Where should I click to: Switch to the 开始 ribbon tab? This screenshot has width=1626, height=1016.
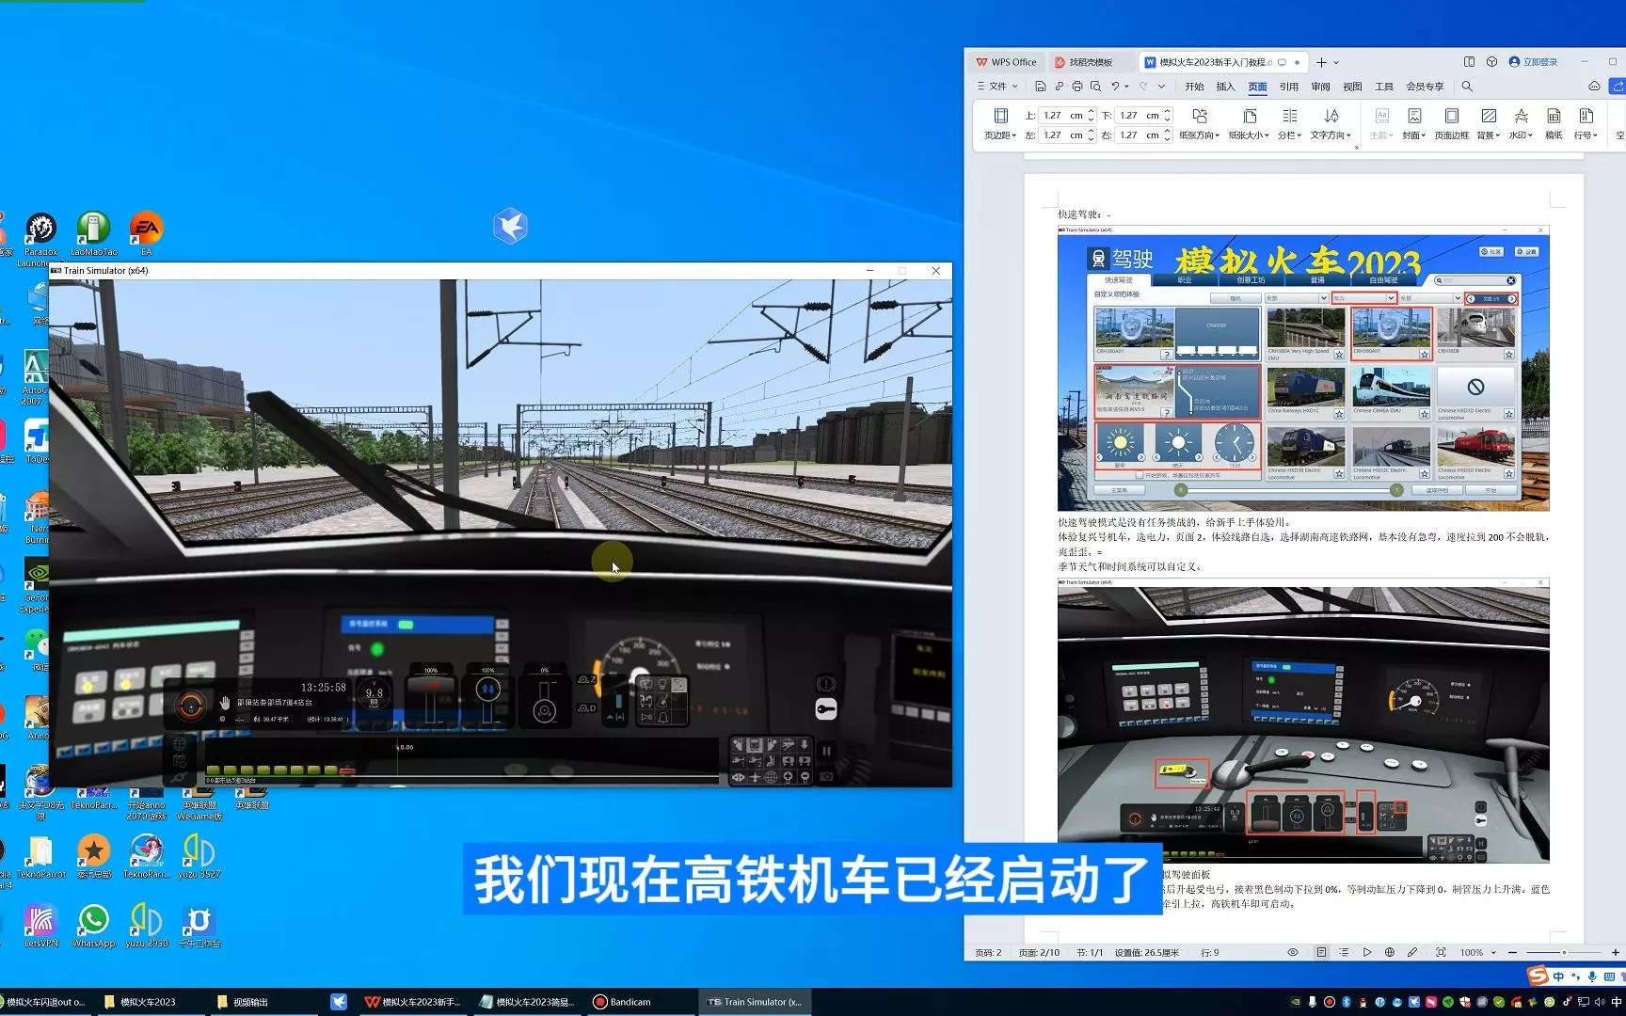pos(1194,87)
